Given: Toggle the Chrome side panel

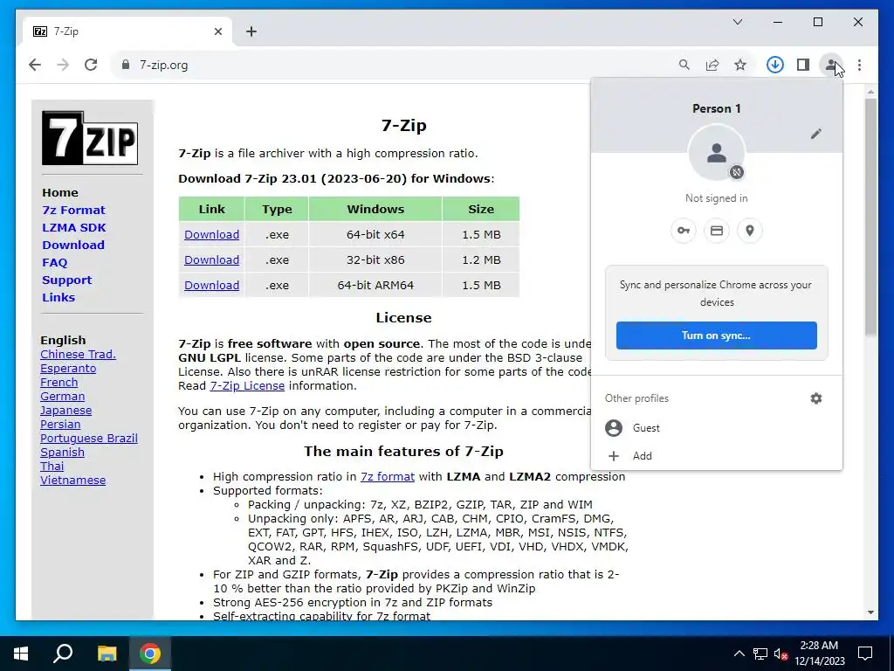Looking at the screenshot, I should (x=803, y=65).
